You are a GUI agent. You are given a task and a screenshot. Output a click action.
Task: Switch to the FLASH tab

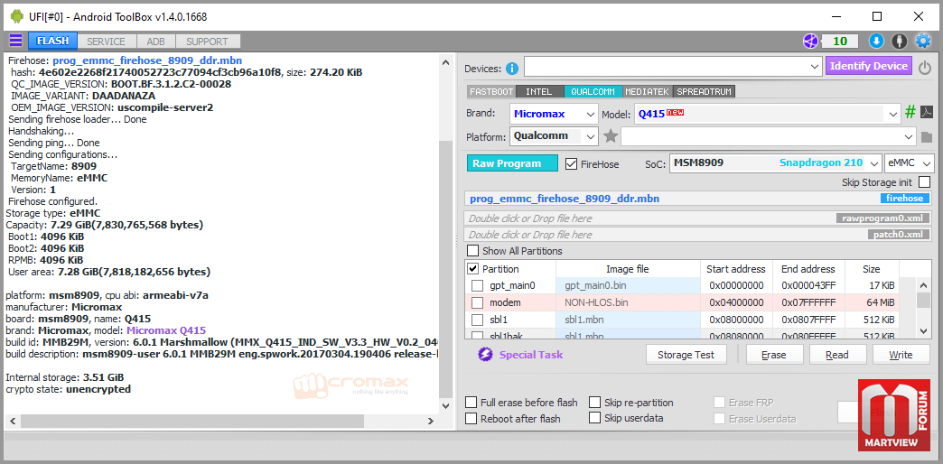click(53, 41)
